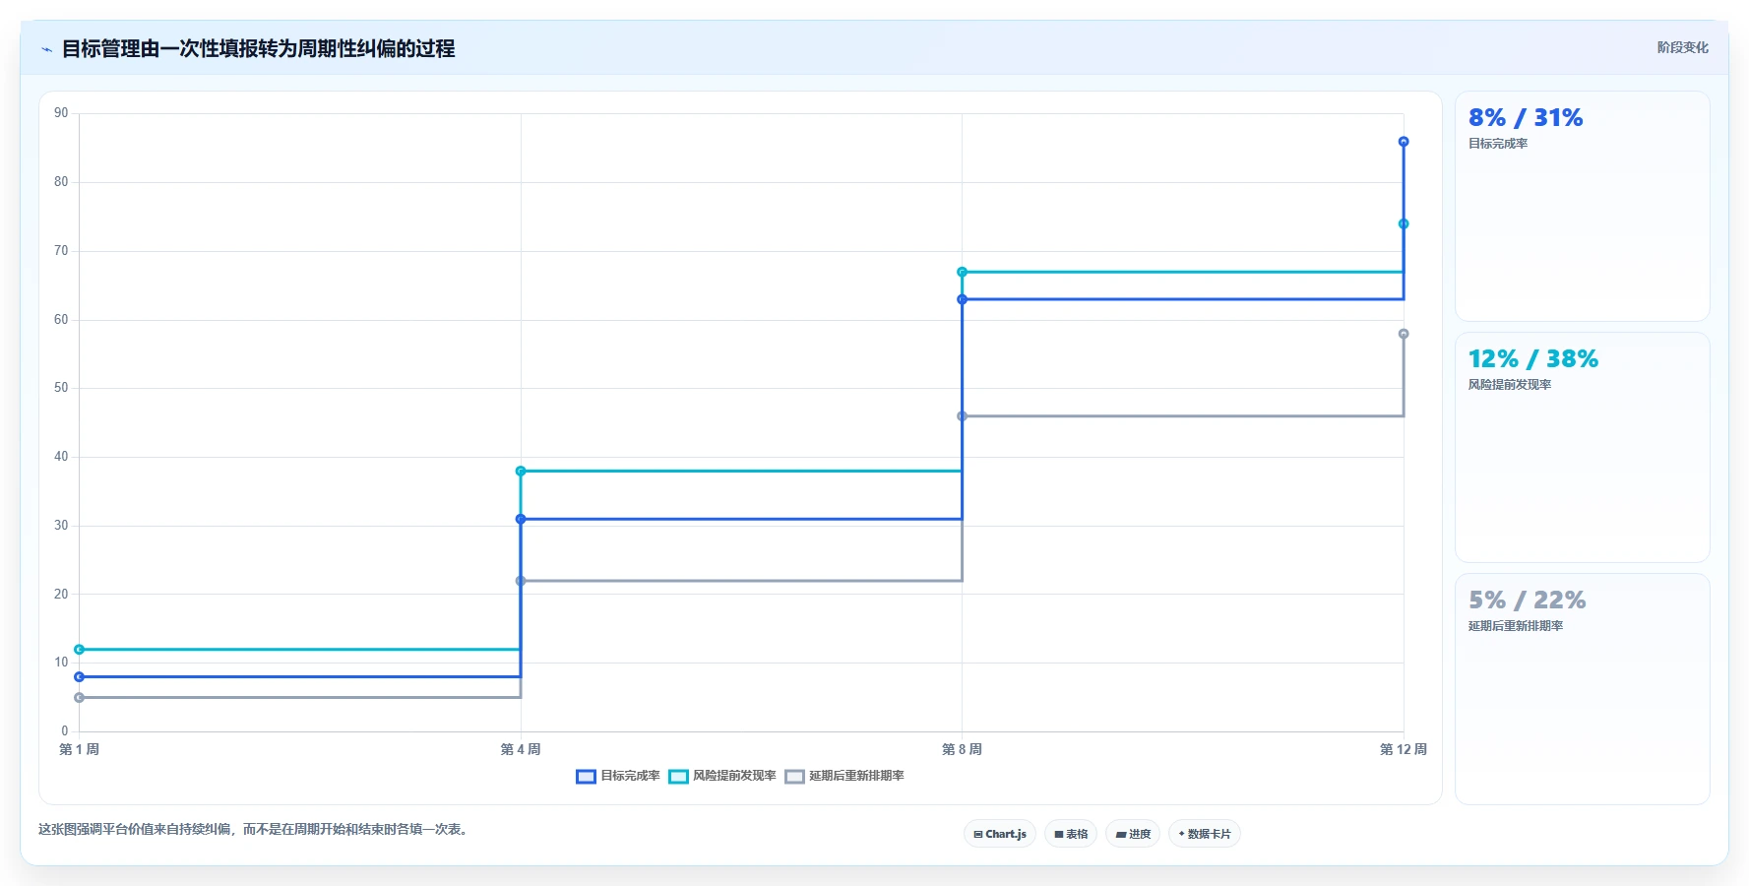The width and height of the screenshot is (1749, 886).
Task: Click 目标完成率 data point at 第 4 周
Action: 521,519
